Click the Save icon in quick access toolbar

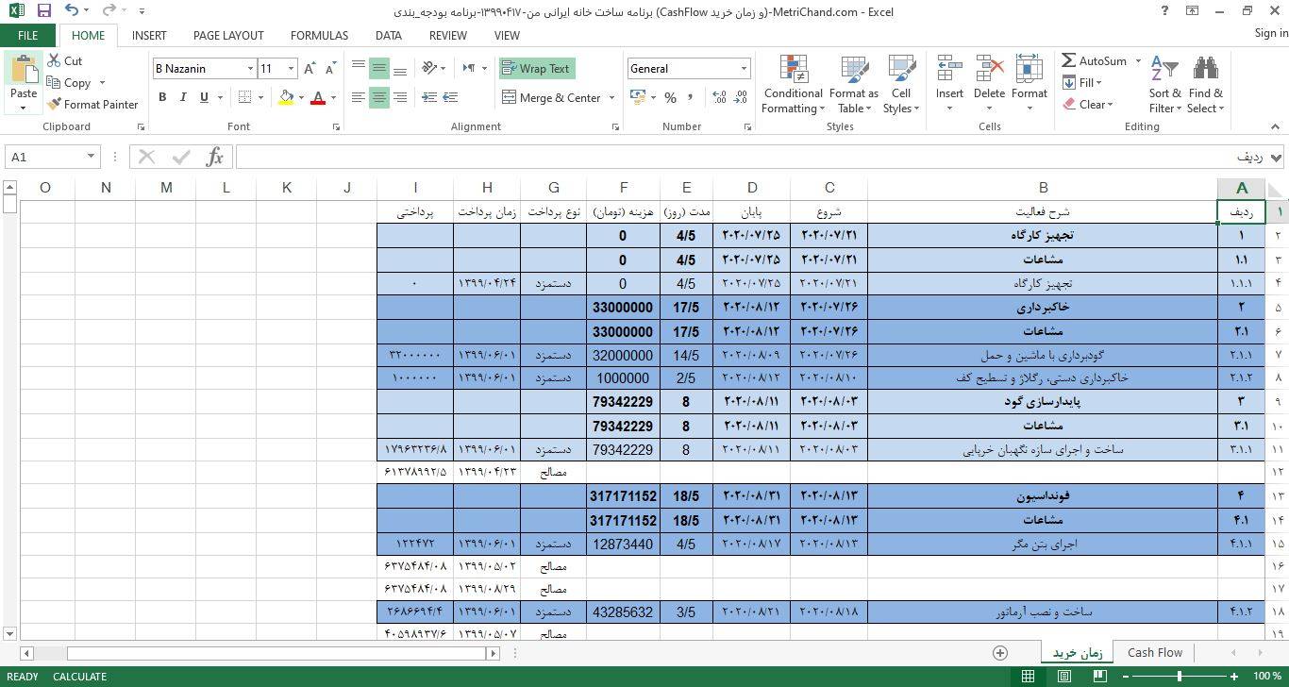click(43, 11)
